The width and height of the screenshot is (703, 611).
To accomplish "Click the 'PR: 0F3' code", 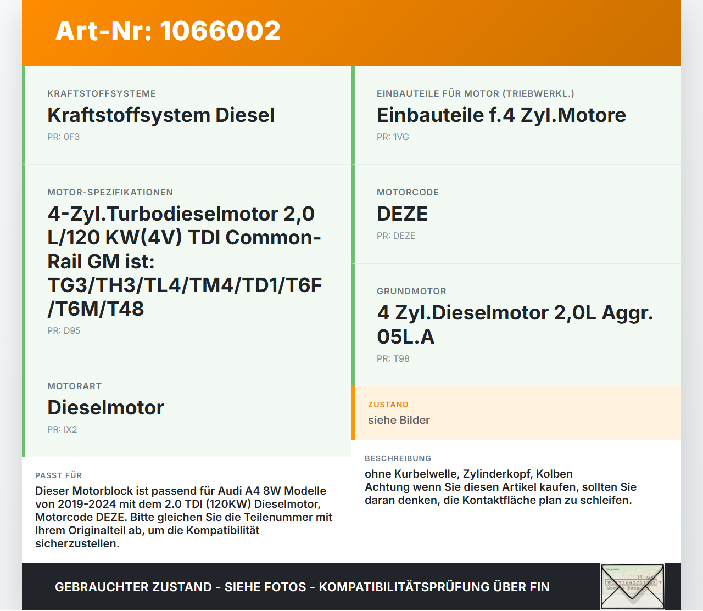I will (x=64, y=137).
